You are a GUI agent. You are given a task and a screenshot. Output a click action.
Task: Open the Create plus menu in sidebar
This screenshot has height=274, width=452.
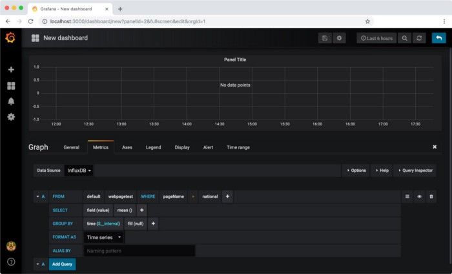click(11, 70)
